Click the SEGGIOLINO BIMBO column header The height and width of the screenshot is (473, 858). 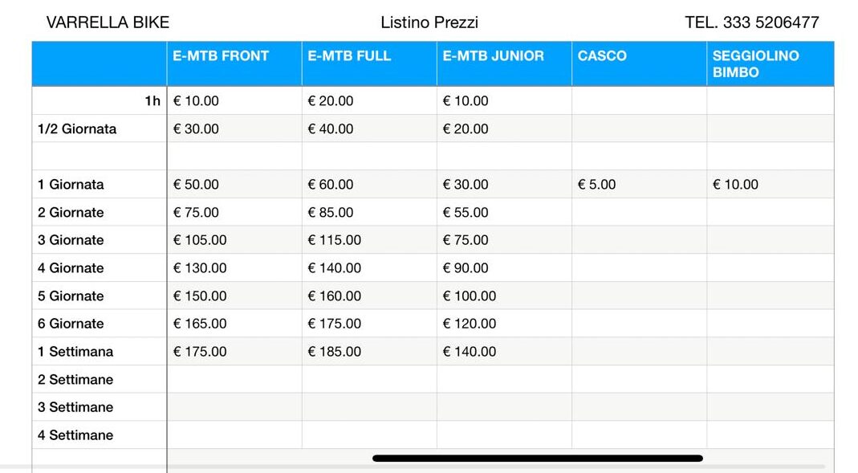(x=755, y=63)
